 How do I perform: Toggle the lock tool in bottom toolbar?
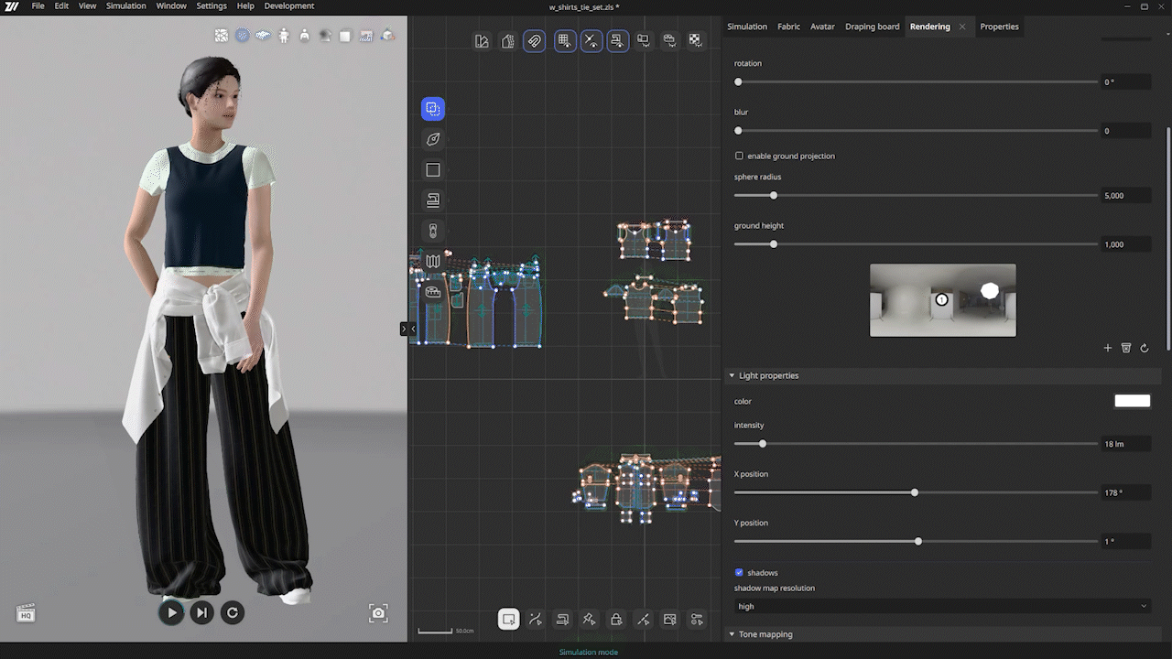point(616,620)
